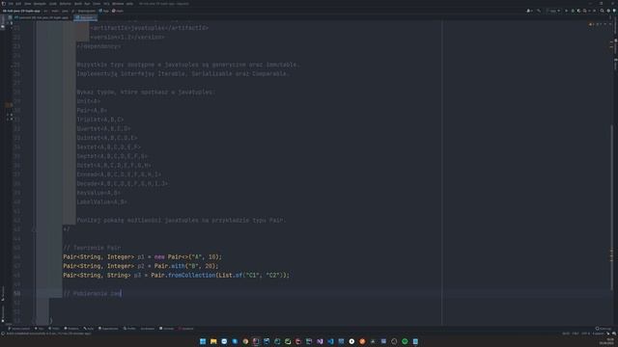Select the App.java editor tab
618x347 pixels.
(85, 17)
